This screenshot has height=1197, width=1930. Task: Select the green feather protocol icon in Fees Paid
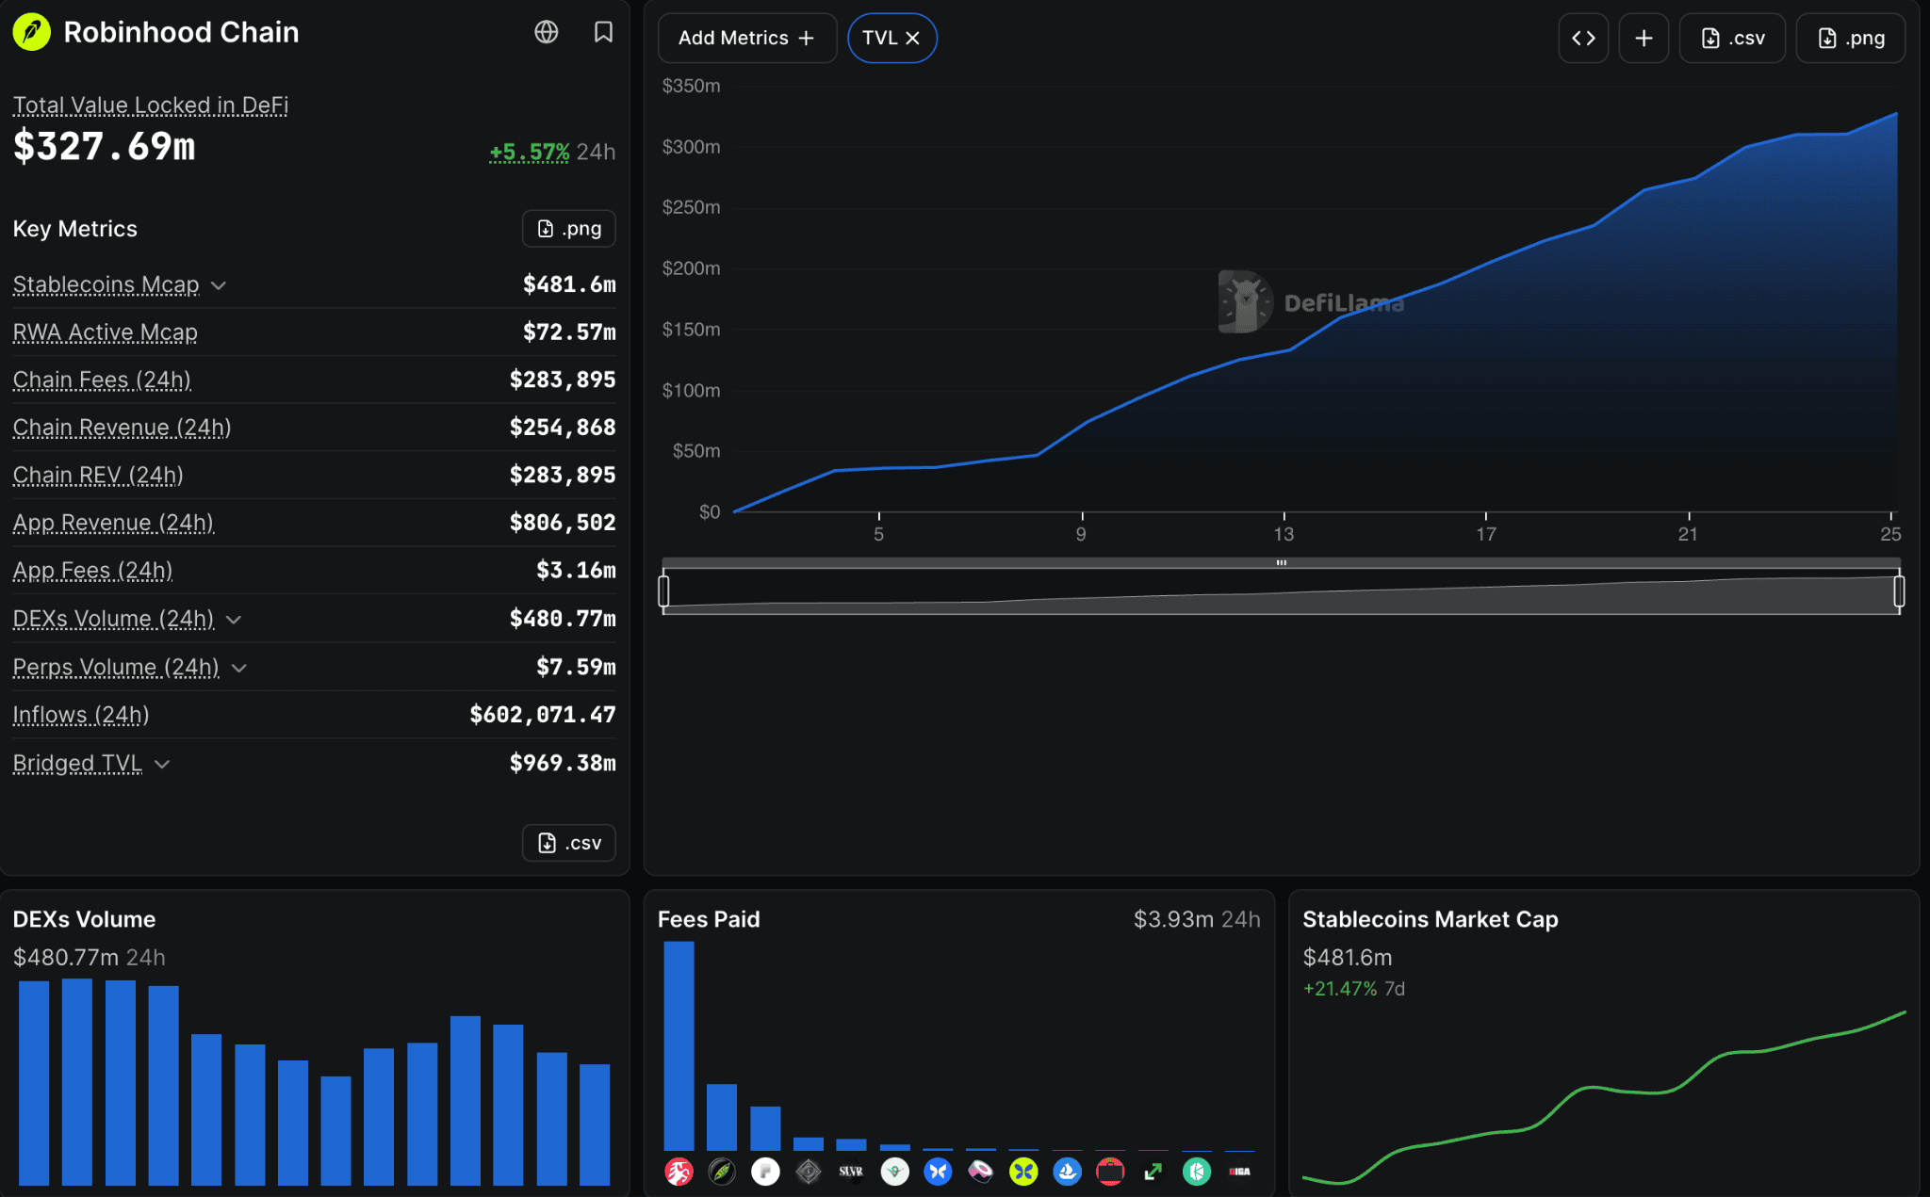point(722,1172)
